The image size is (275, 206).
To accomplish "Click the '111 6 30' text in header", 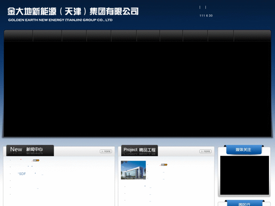I will (206, 15).
